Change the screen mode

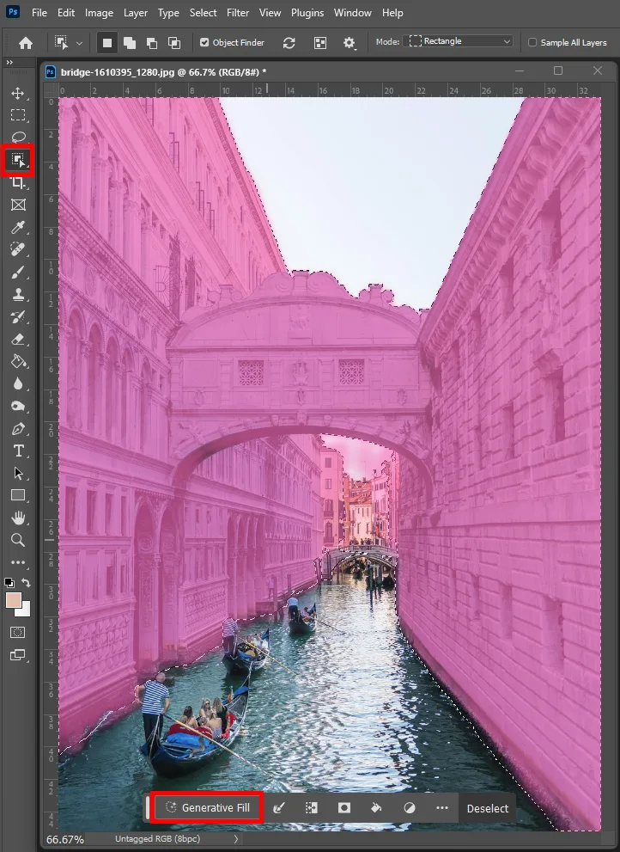(x=18, y=655)
